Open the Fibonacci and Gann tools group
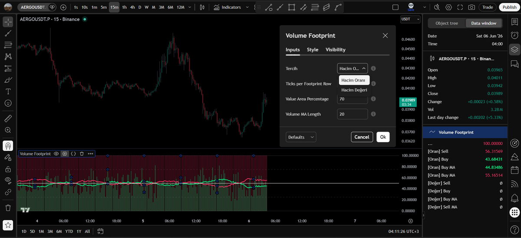This screenshot has height=238, width=521. tap(8, 45)
